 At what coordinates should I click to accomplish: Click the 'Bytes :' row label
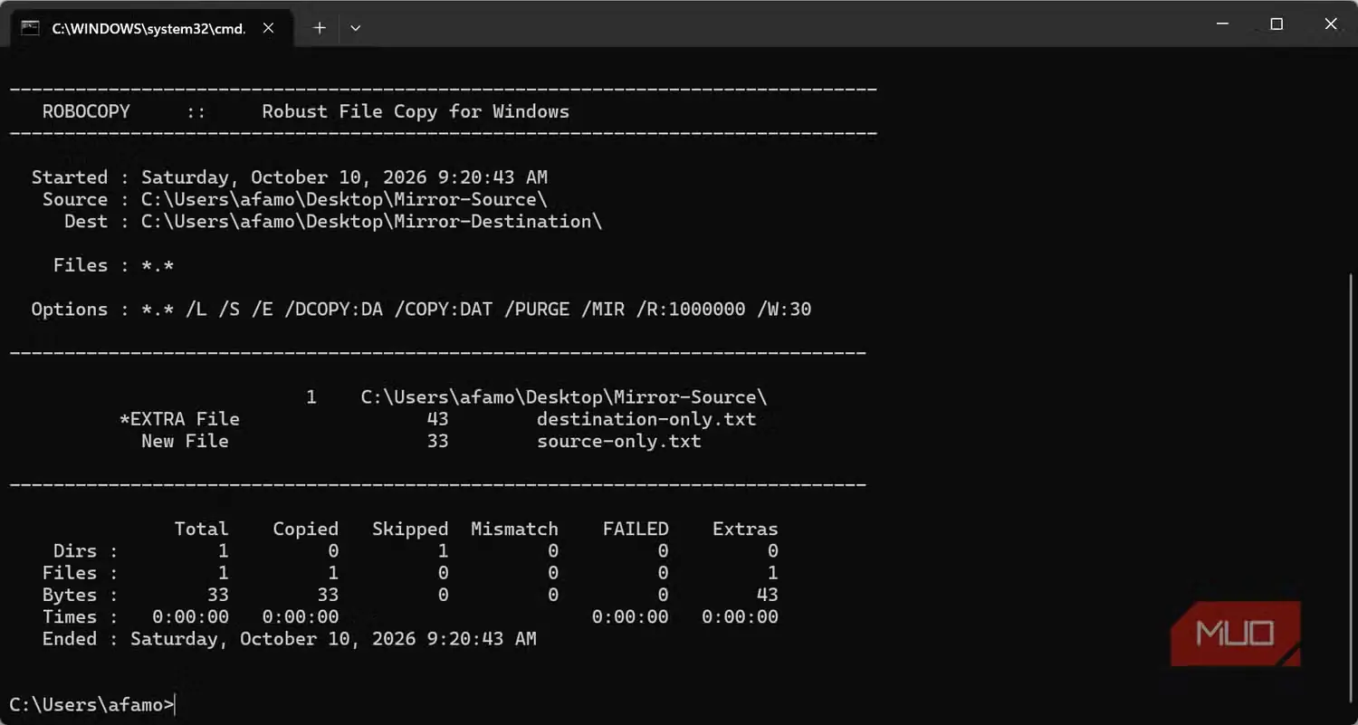[80, 595]
